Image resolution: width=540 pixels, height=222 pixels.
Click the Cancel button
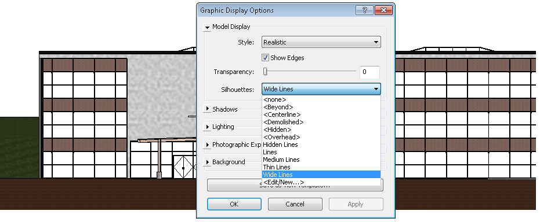tap(295, 204)
